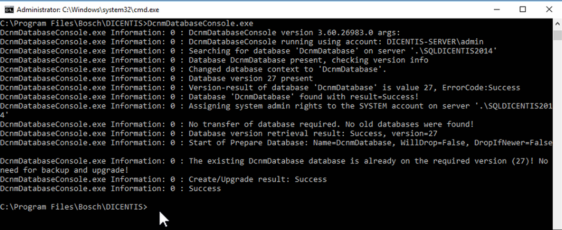This screenshot has width=562, height=230.
Task: Minimize the Administrator command prompt window
Action: [x=496, y=9]
